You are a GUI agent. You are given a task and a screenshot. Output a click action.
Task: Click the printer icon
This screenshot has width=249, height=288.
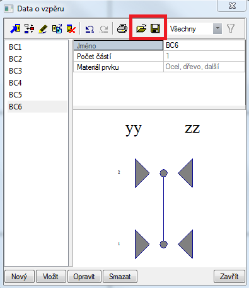pyautogui.click(x=122, y=28)
